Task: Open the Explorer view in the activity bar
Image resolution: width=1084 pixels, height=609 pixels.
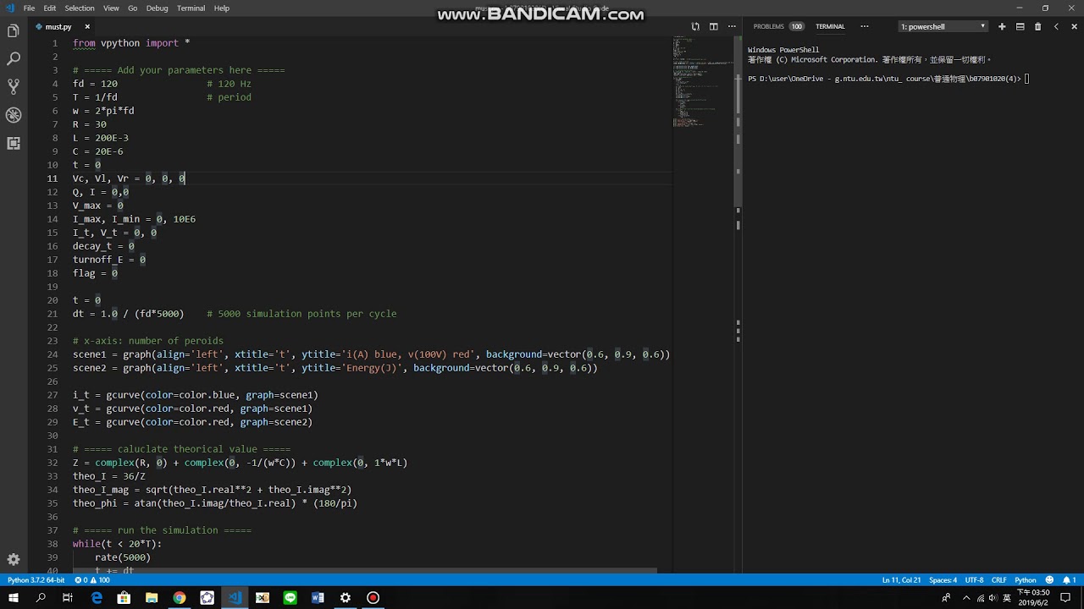Action: click(14, 31)
